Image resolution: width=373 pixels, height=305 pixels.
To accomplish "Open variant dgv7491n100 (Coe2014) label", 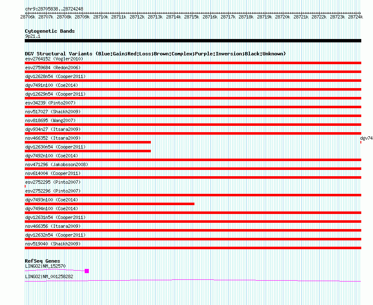I will point(52,85).
